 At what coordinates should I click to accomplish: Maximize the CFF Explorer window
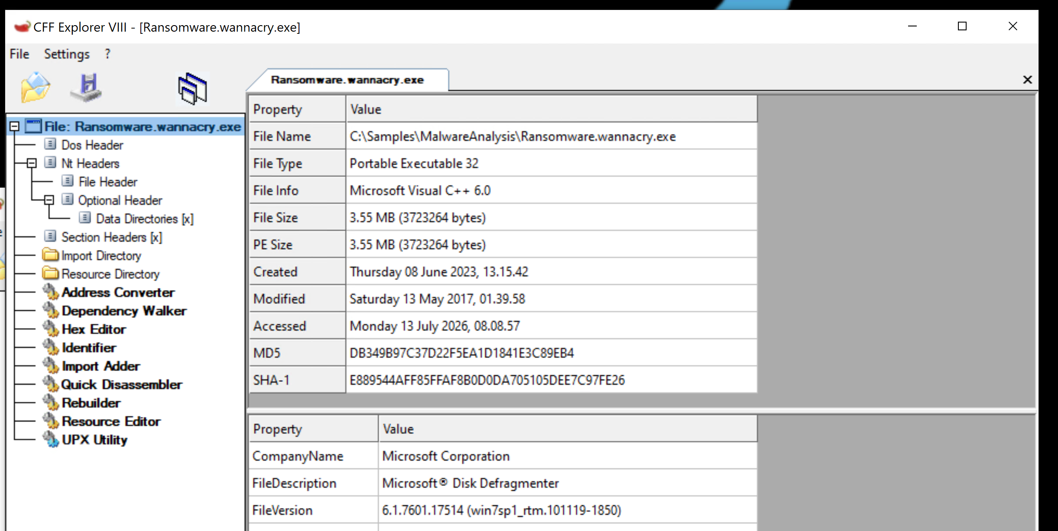point(962,26)
